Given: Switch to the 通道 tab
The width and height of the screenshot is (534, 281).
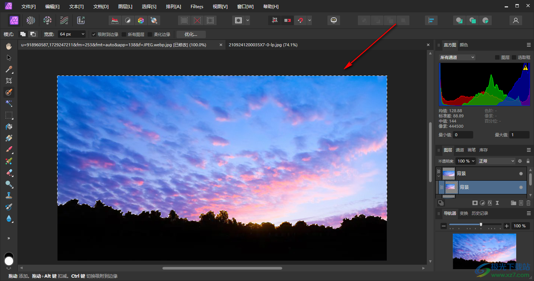Looking at the screenshot, I should click(x=460, y=150).
